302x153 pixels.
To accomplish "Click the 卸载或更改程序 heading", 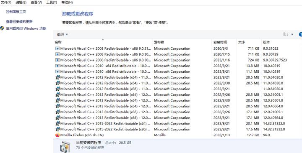I will (78, 14).
